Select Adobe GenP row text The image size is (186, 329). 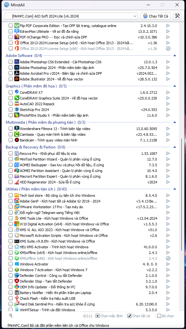pyautogui.click(x=60, y=201)
